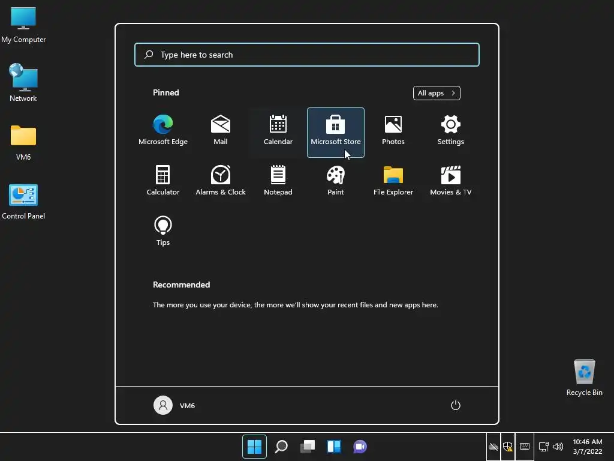Open the Paint app

336,181
